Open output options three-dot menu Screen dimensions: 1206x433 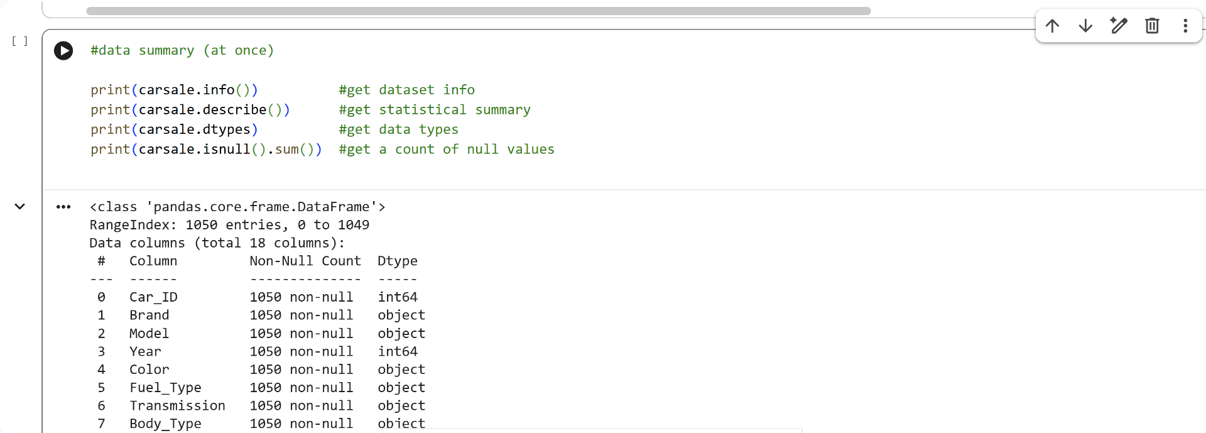tap(63, 207)
